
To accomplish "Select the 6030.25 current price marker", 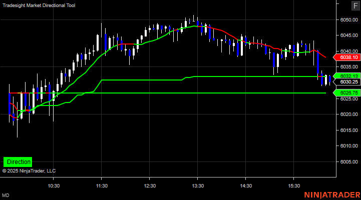I will 347,82.
